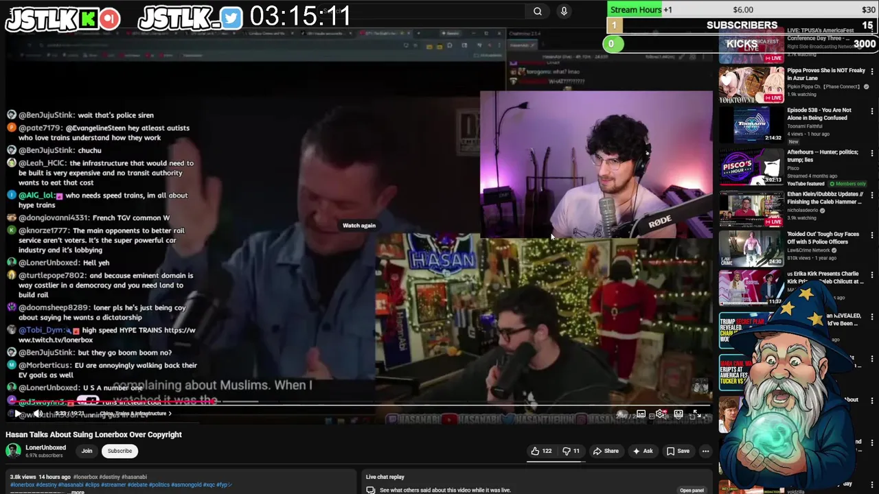The height and width of the screenshot is (494, 879).
Task: Click 'Episode 538 - You Are Not Alone' title
Action: 819,114
